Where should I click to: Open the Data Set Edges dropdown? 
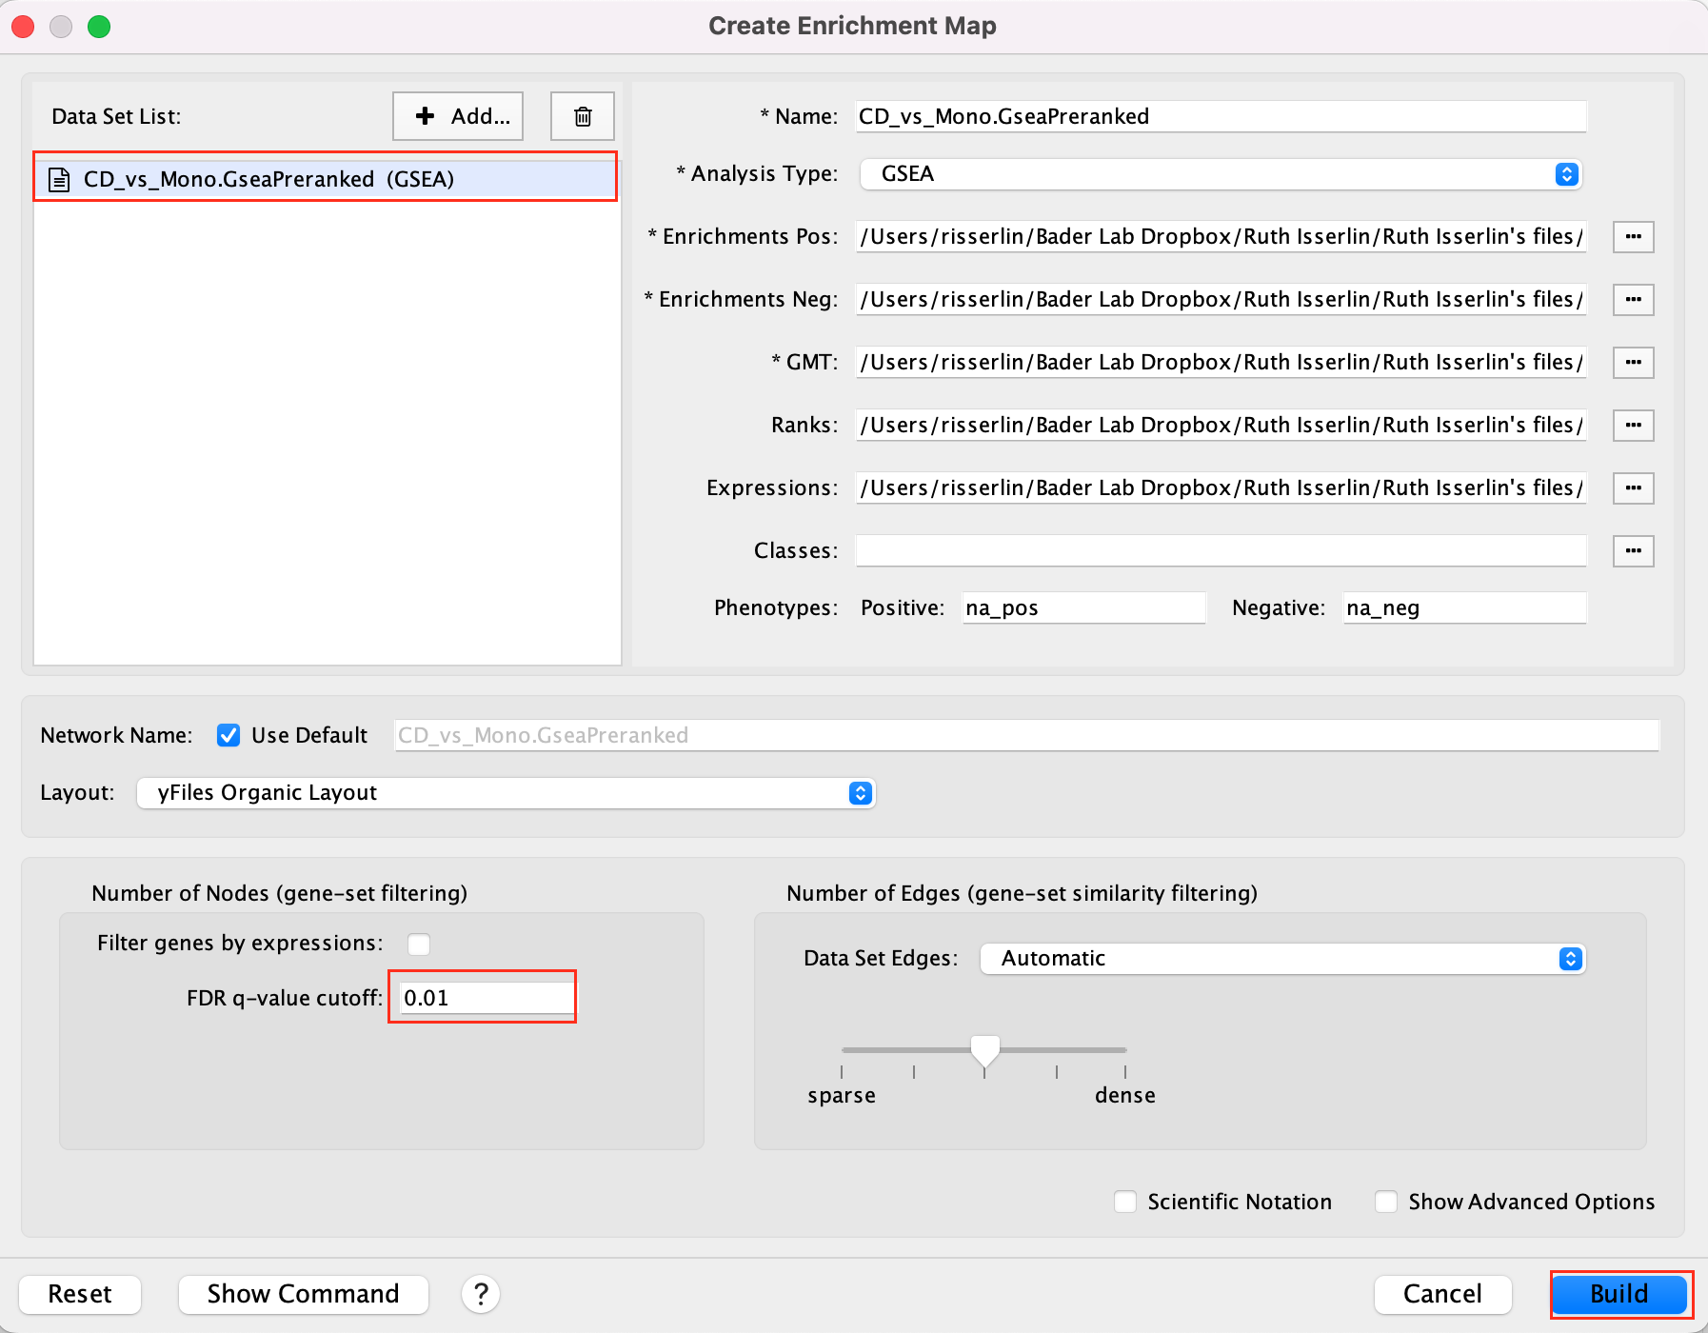click(1282, 959)
